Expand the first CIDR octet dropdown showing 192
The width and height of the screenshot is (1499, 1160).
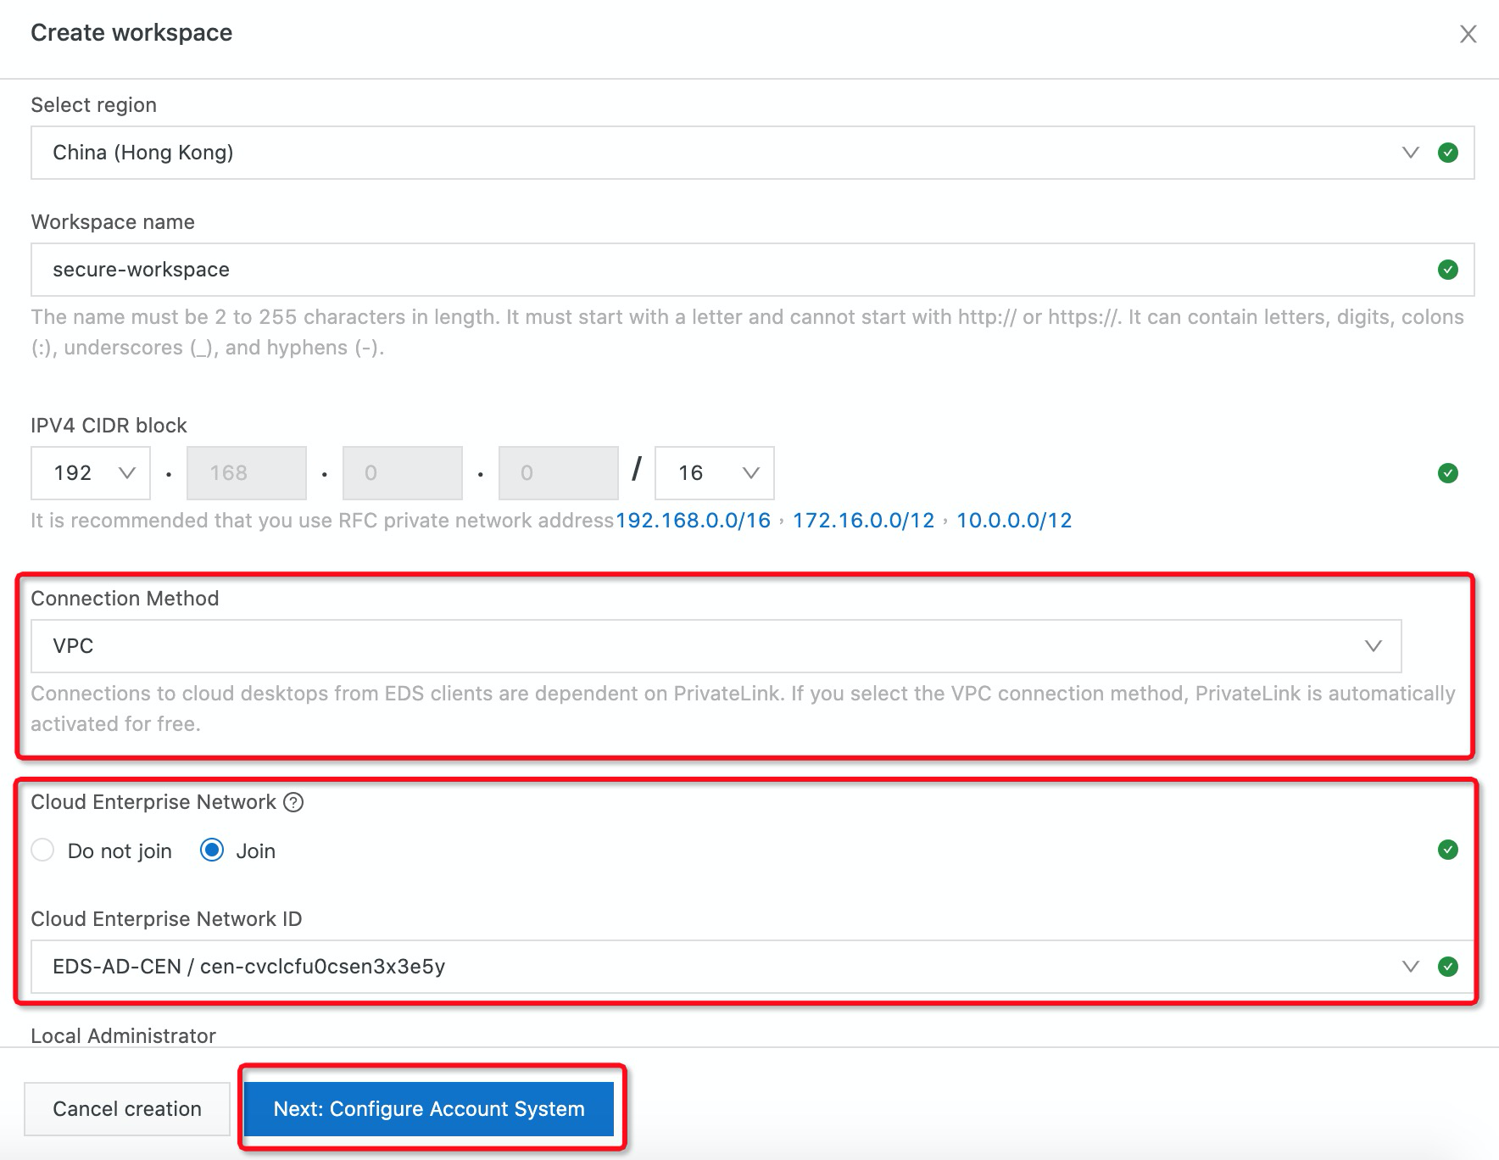pos(91,473)
